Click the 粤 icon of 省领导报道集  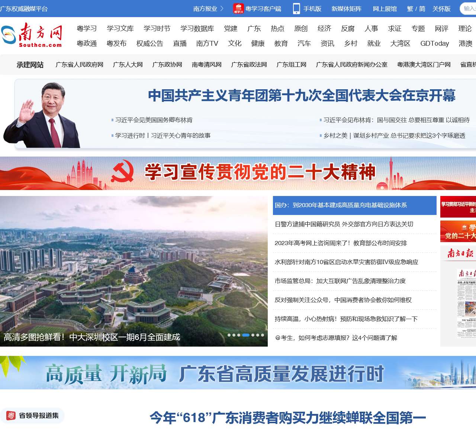(11, 415)
